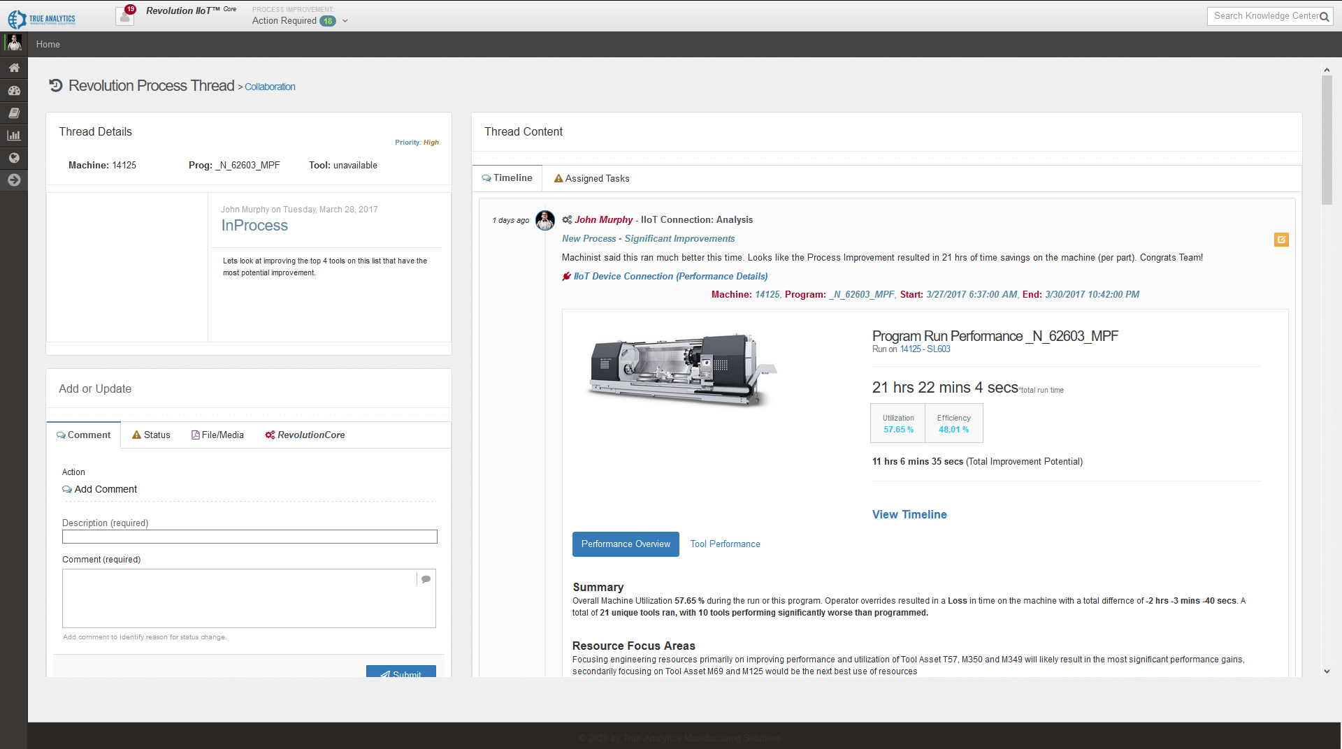This screenshot has width=1342, height=749.
Task: Open the bar chart reports icon
Action: 14,136
